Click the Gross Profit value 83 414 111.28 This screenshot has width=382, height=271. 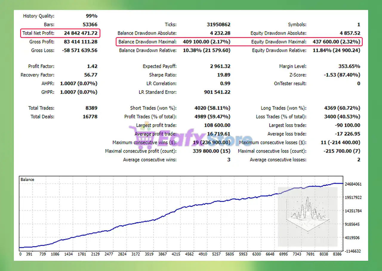[x=81, y=42]
